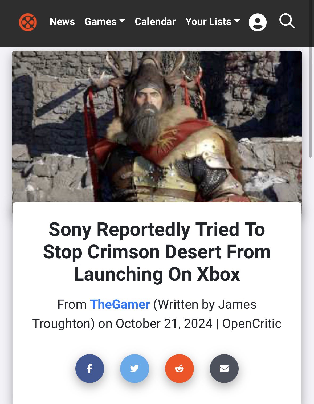This screenshot has height=404, width=314.
Task: Click the Sony Crimson Desert article headline
Action: [x=157, y=252]
